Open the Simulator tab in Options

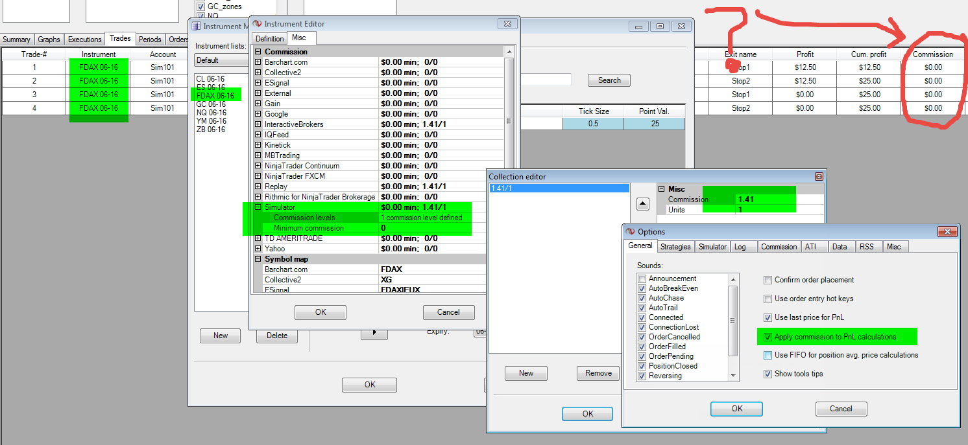click(x=712, y=247)
